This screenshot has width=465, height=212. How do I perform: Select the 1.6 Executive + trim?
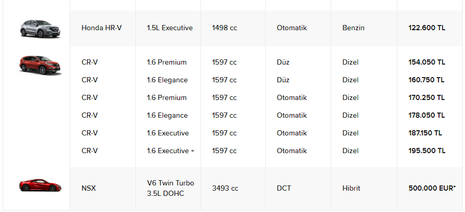pos(170,151)
